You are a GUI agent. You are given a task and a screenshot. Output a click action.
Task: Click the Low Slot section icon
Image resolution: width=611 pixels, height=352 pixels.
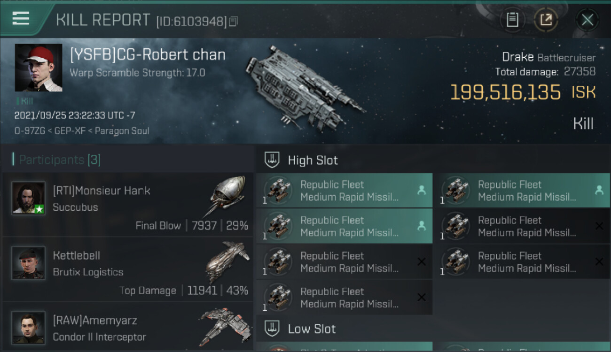272,329
